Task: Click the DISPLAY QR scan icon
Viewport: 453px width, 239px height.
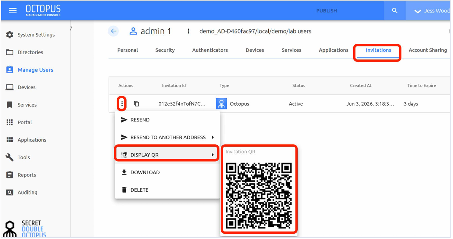Action: click(x=124, y=155)
